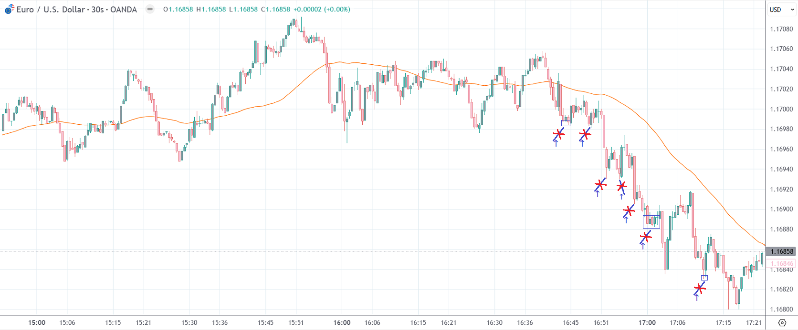Click the pink 1.16846 price label
Image resolution: width=798 pixels, height=330 pixels.
(x=782, y=263)
